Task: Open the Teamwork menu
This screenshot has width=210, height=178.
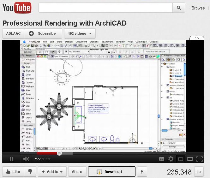Action: pos(107,42)
